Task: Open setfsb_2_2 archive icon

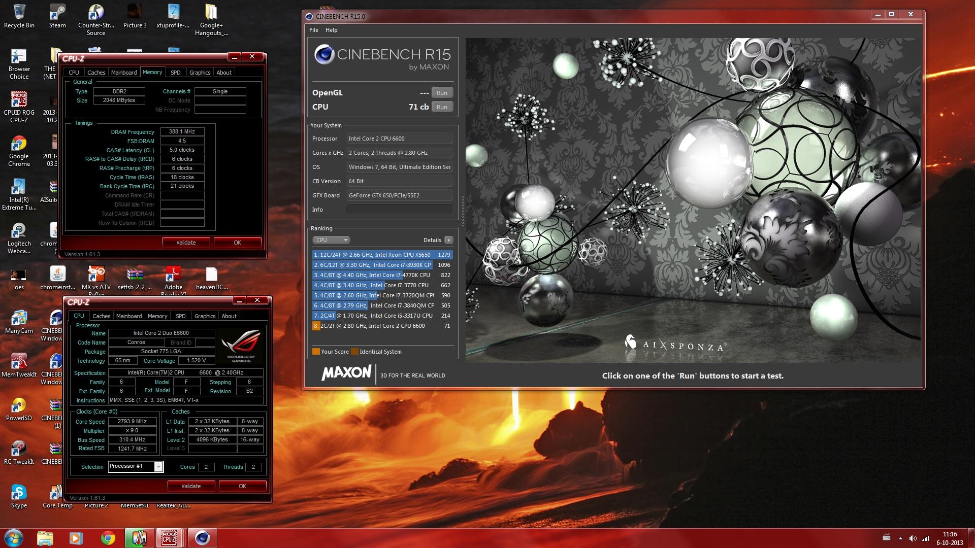Action: [135, 278]
